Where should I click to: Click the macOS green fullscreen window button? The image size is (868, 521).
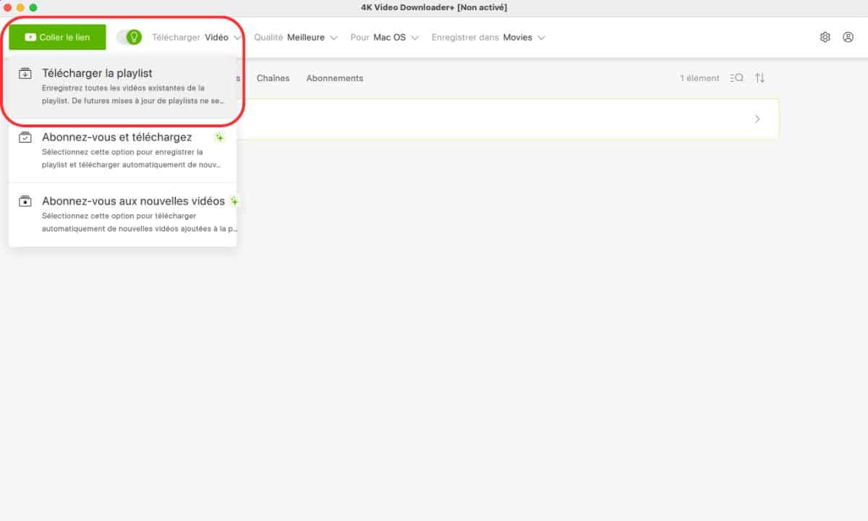point(33,7)
